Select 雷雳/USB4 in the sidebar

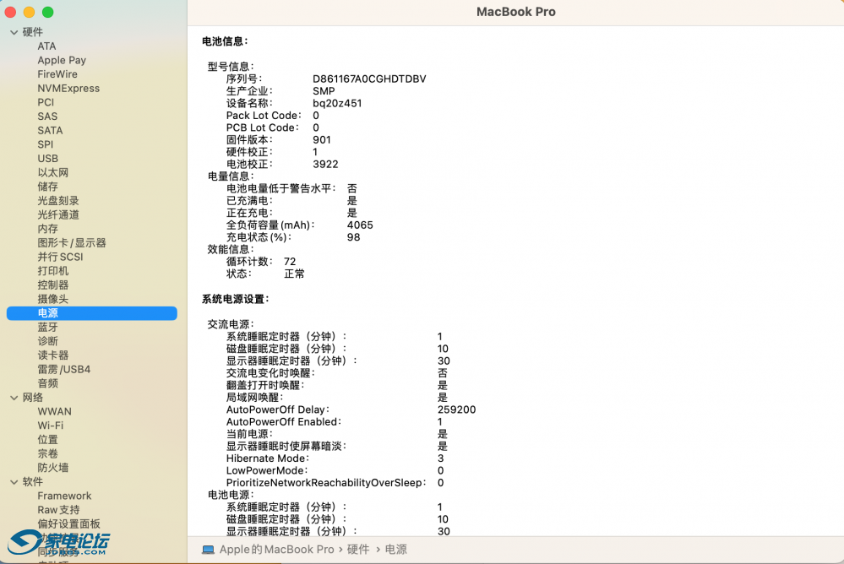tap(63, 369)
